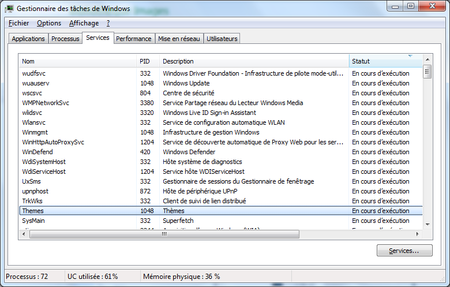Switch to the Mise en réseau tab
This screenshot has height=287, width=450.
(x=179, y=39)
